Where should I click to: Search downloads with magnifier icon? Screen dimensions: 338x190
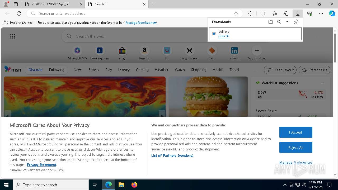pyautogui.click(x=279, y=22)
